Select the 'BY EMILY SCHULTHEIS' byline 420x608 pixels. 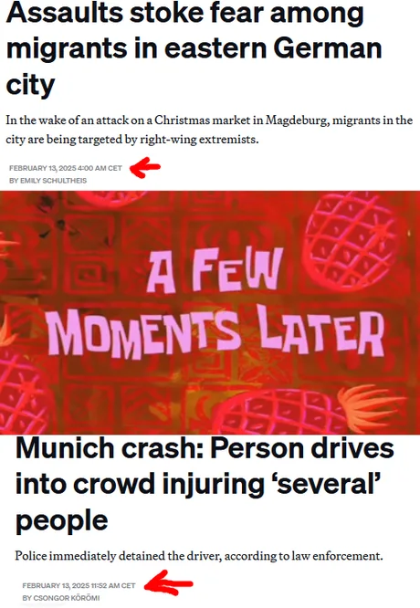[x=47, y=181]
